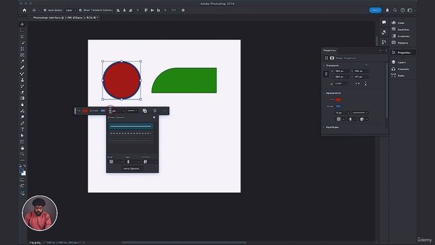The height and width of the screenshot is (245, 435).
Task: Open the Stroke Options gear menu
Action: click(x=154, y=117)
